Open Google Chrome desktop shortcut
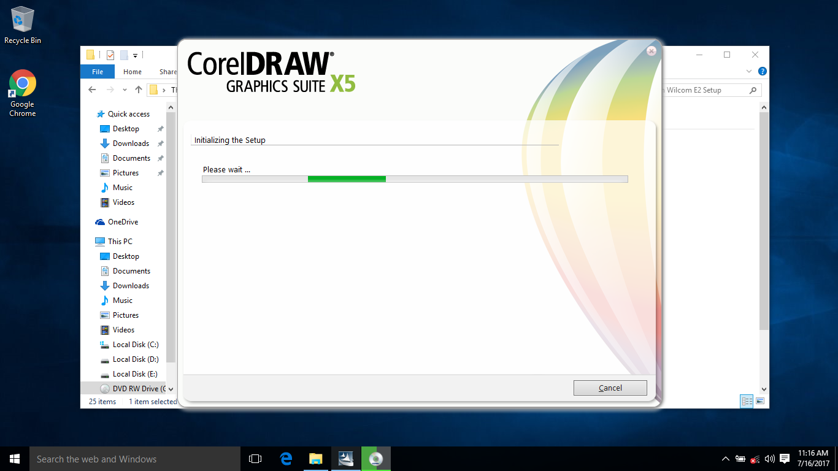This screenshot has height=471, width=838. (x=23, y=93)
